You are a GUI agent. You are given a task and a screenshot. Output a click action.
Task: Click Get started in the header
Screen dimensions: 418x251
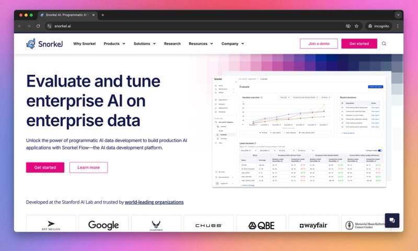pyautogui.click(x=359, y=43)
